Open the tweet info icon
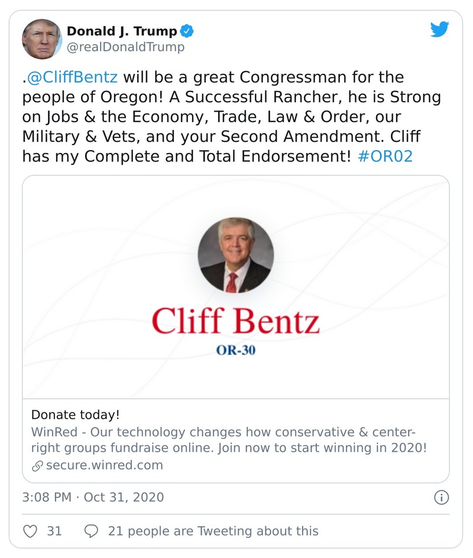Screen dimensions: 473x558 [x=441, y=497]
